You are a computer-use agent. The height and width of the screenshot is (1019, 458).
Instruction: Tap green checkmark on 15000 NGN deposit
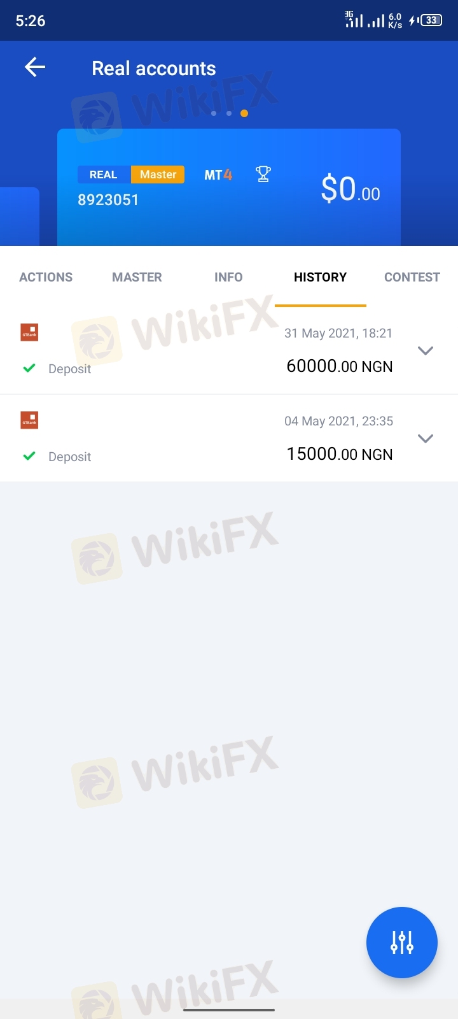click(x=29, y=456)
